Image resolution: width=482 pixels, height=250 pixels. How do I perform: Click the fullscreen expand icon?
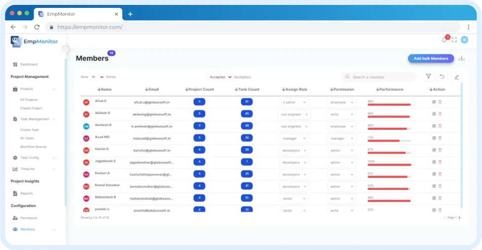pos(454,40)
